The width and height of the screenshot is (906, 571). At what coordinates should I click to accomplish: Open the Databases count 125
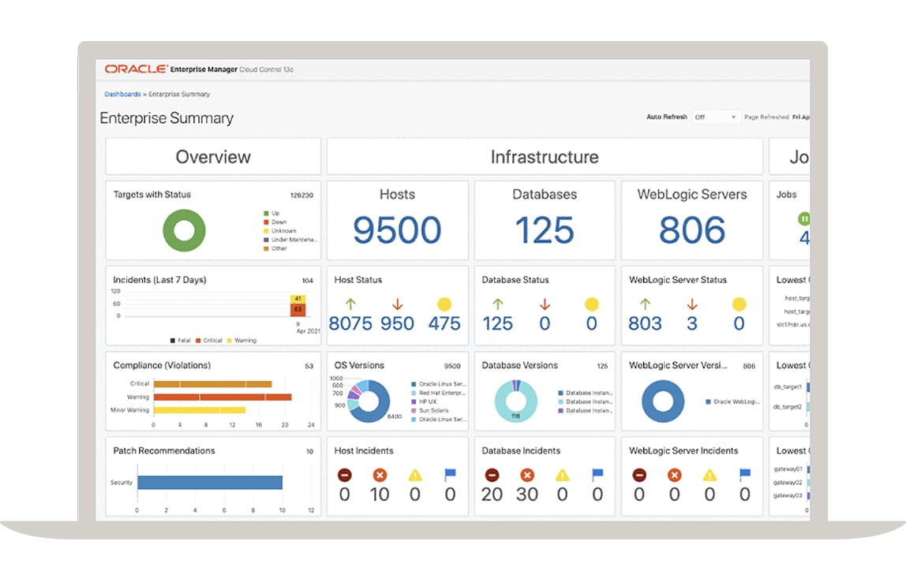coord(545,230)
